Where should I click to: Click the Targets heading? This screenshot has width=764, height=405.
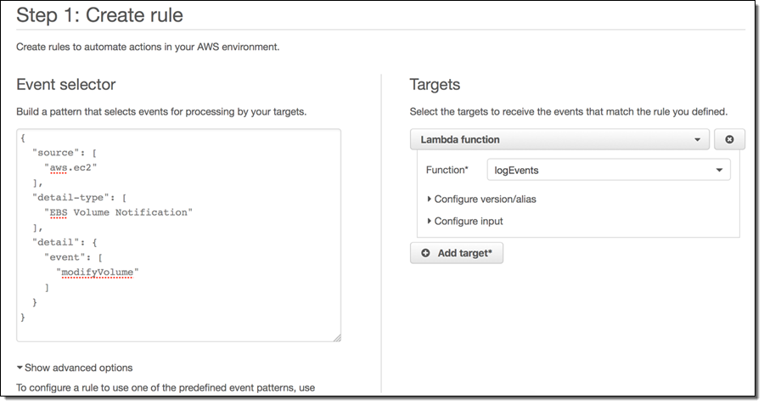(x=435, y=84)
